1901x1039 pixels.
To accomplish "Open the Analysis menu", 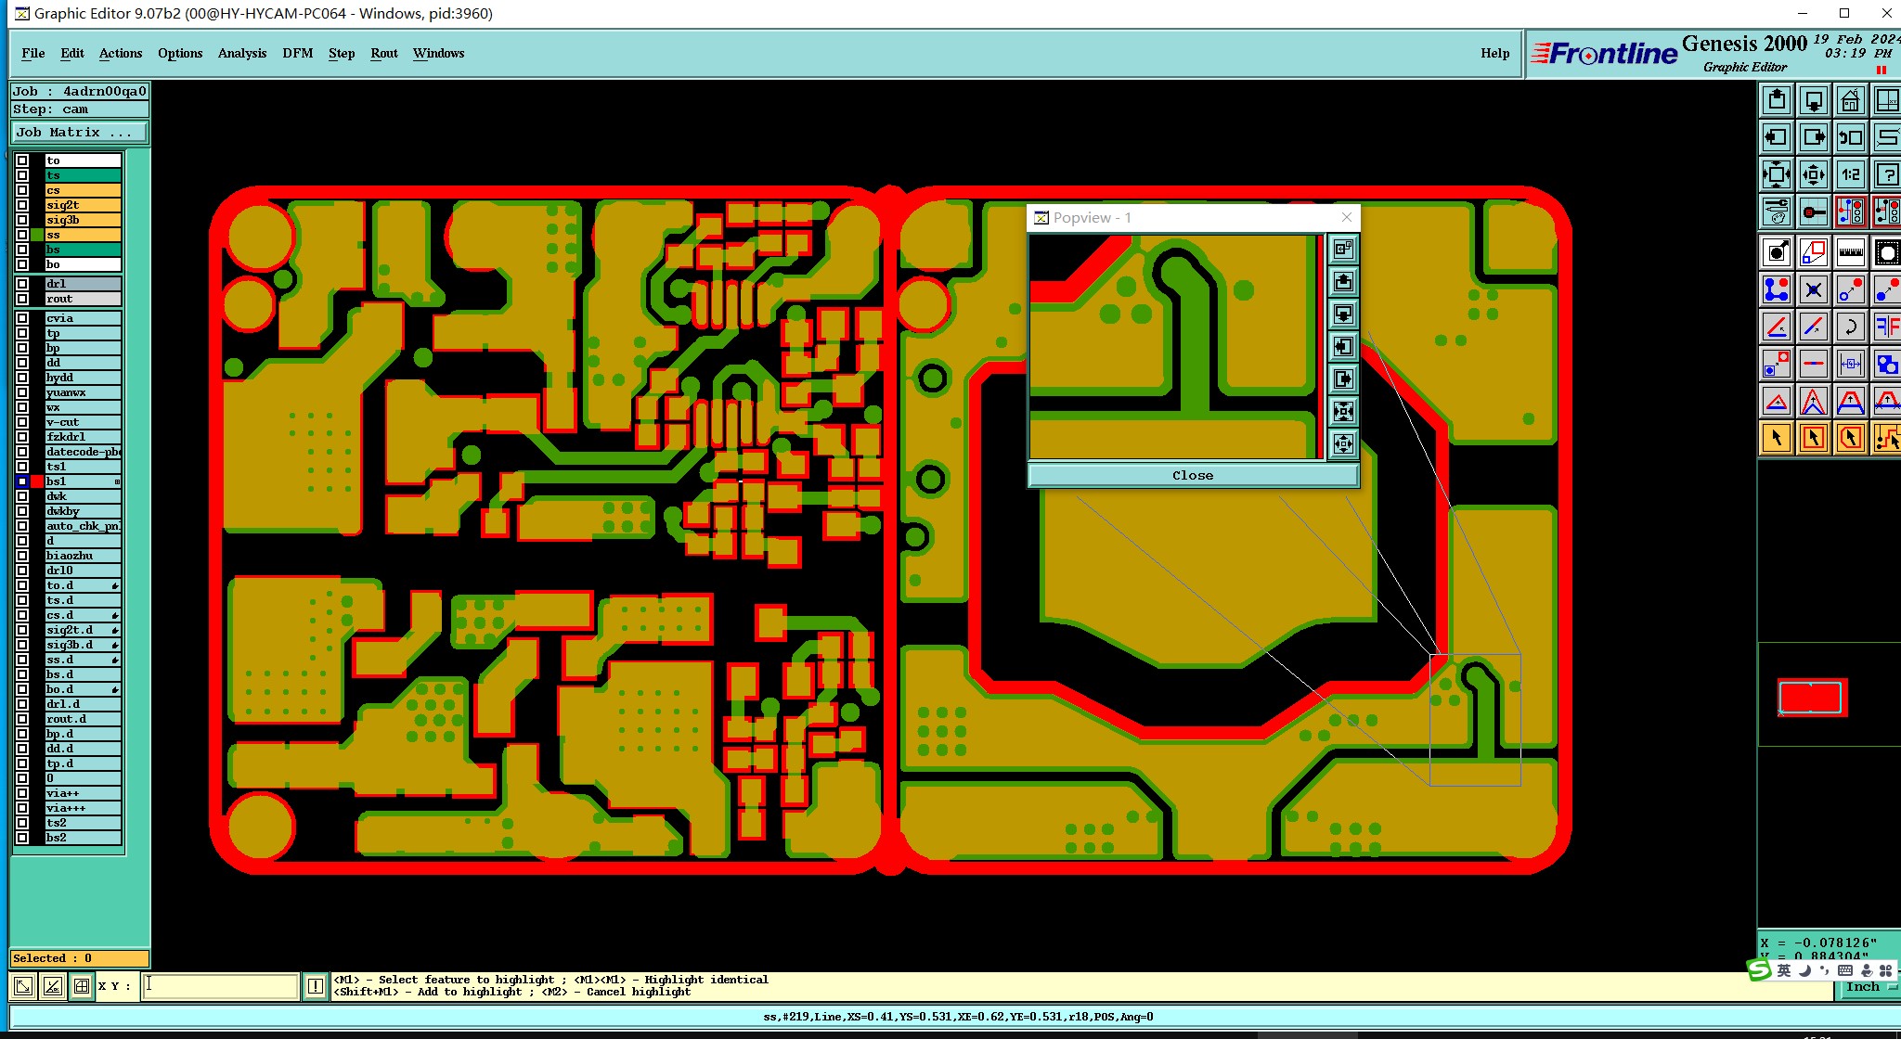I will pos(241,53).
